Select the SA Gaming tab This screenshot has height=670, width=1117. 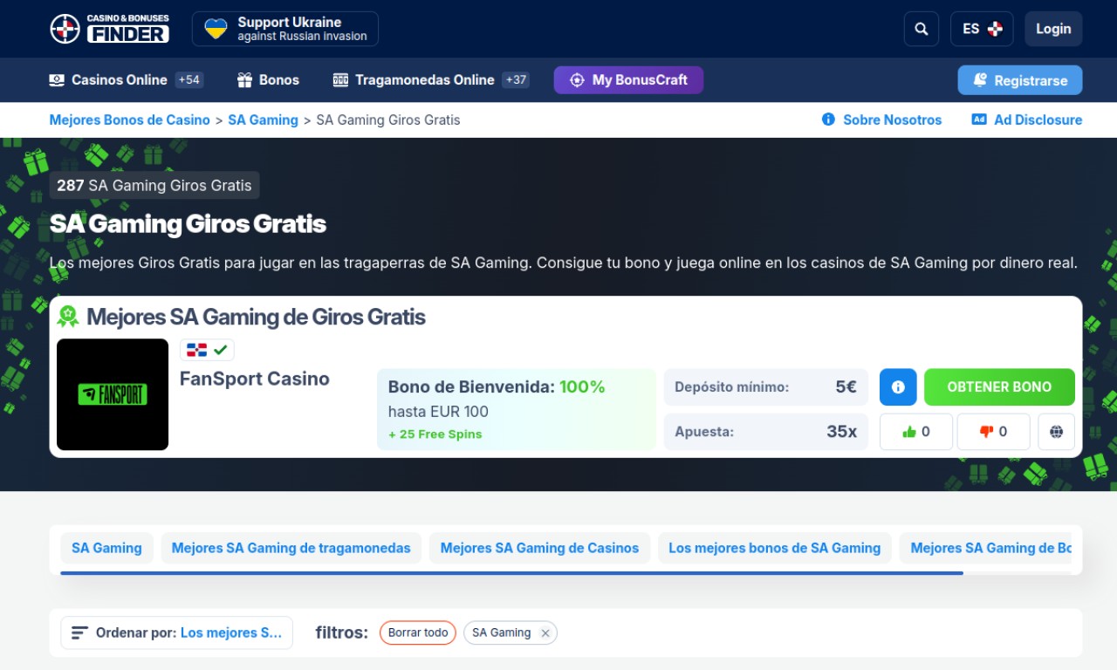pos(106,548)
